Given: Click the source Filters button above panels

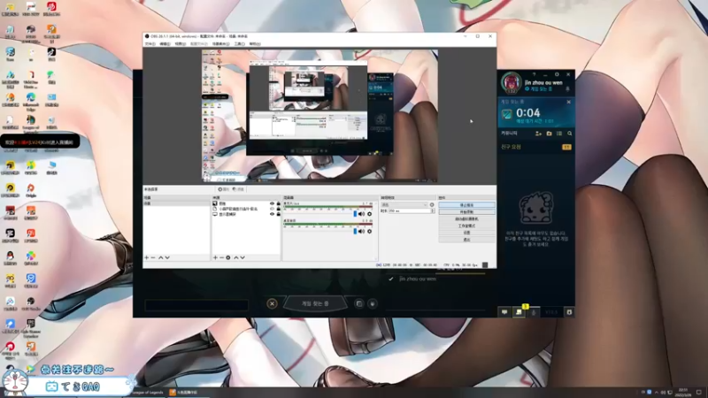Looking at the screenshot, I should coord(238,189).
